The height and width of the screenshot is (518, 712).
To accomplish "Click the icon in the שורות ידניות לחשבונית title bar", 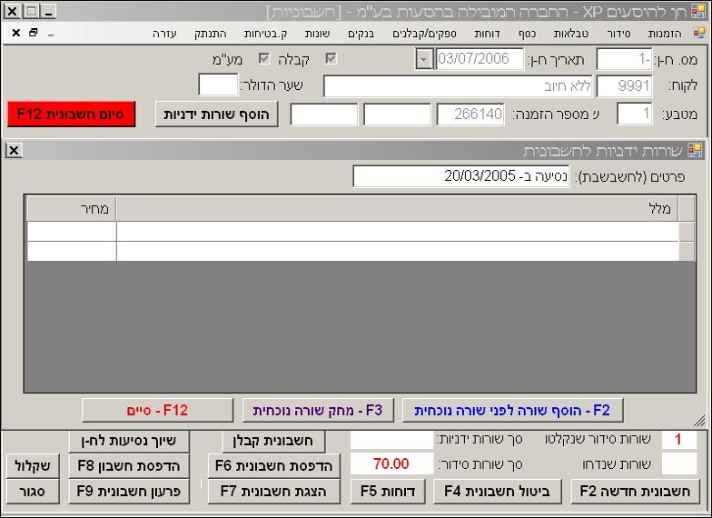I will (695, 150).
